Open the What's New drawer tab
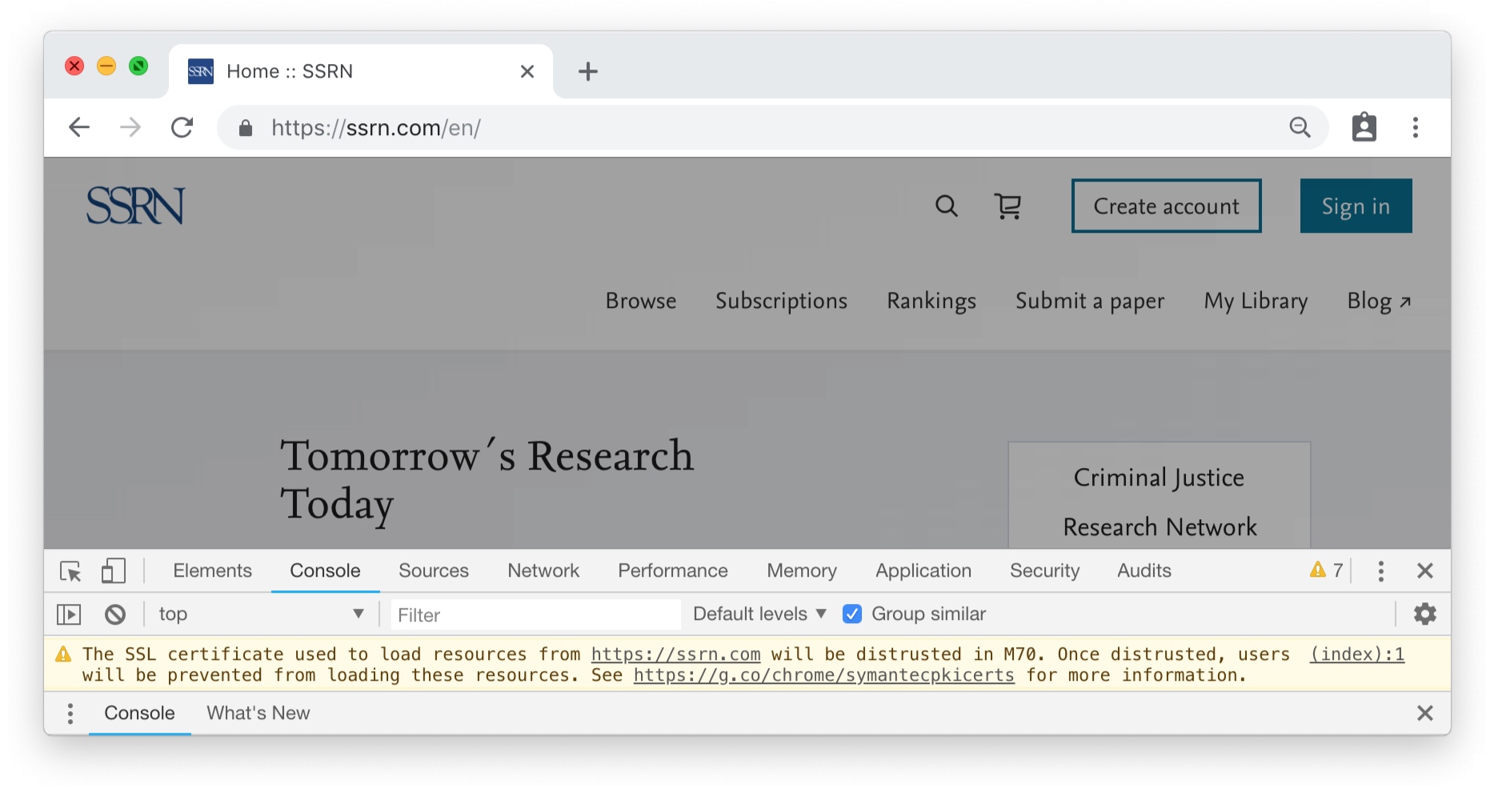 (x=258, y=714)
